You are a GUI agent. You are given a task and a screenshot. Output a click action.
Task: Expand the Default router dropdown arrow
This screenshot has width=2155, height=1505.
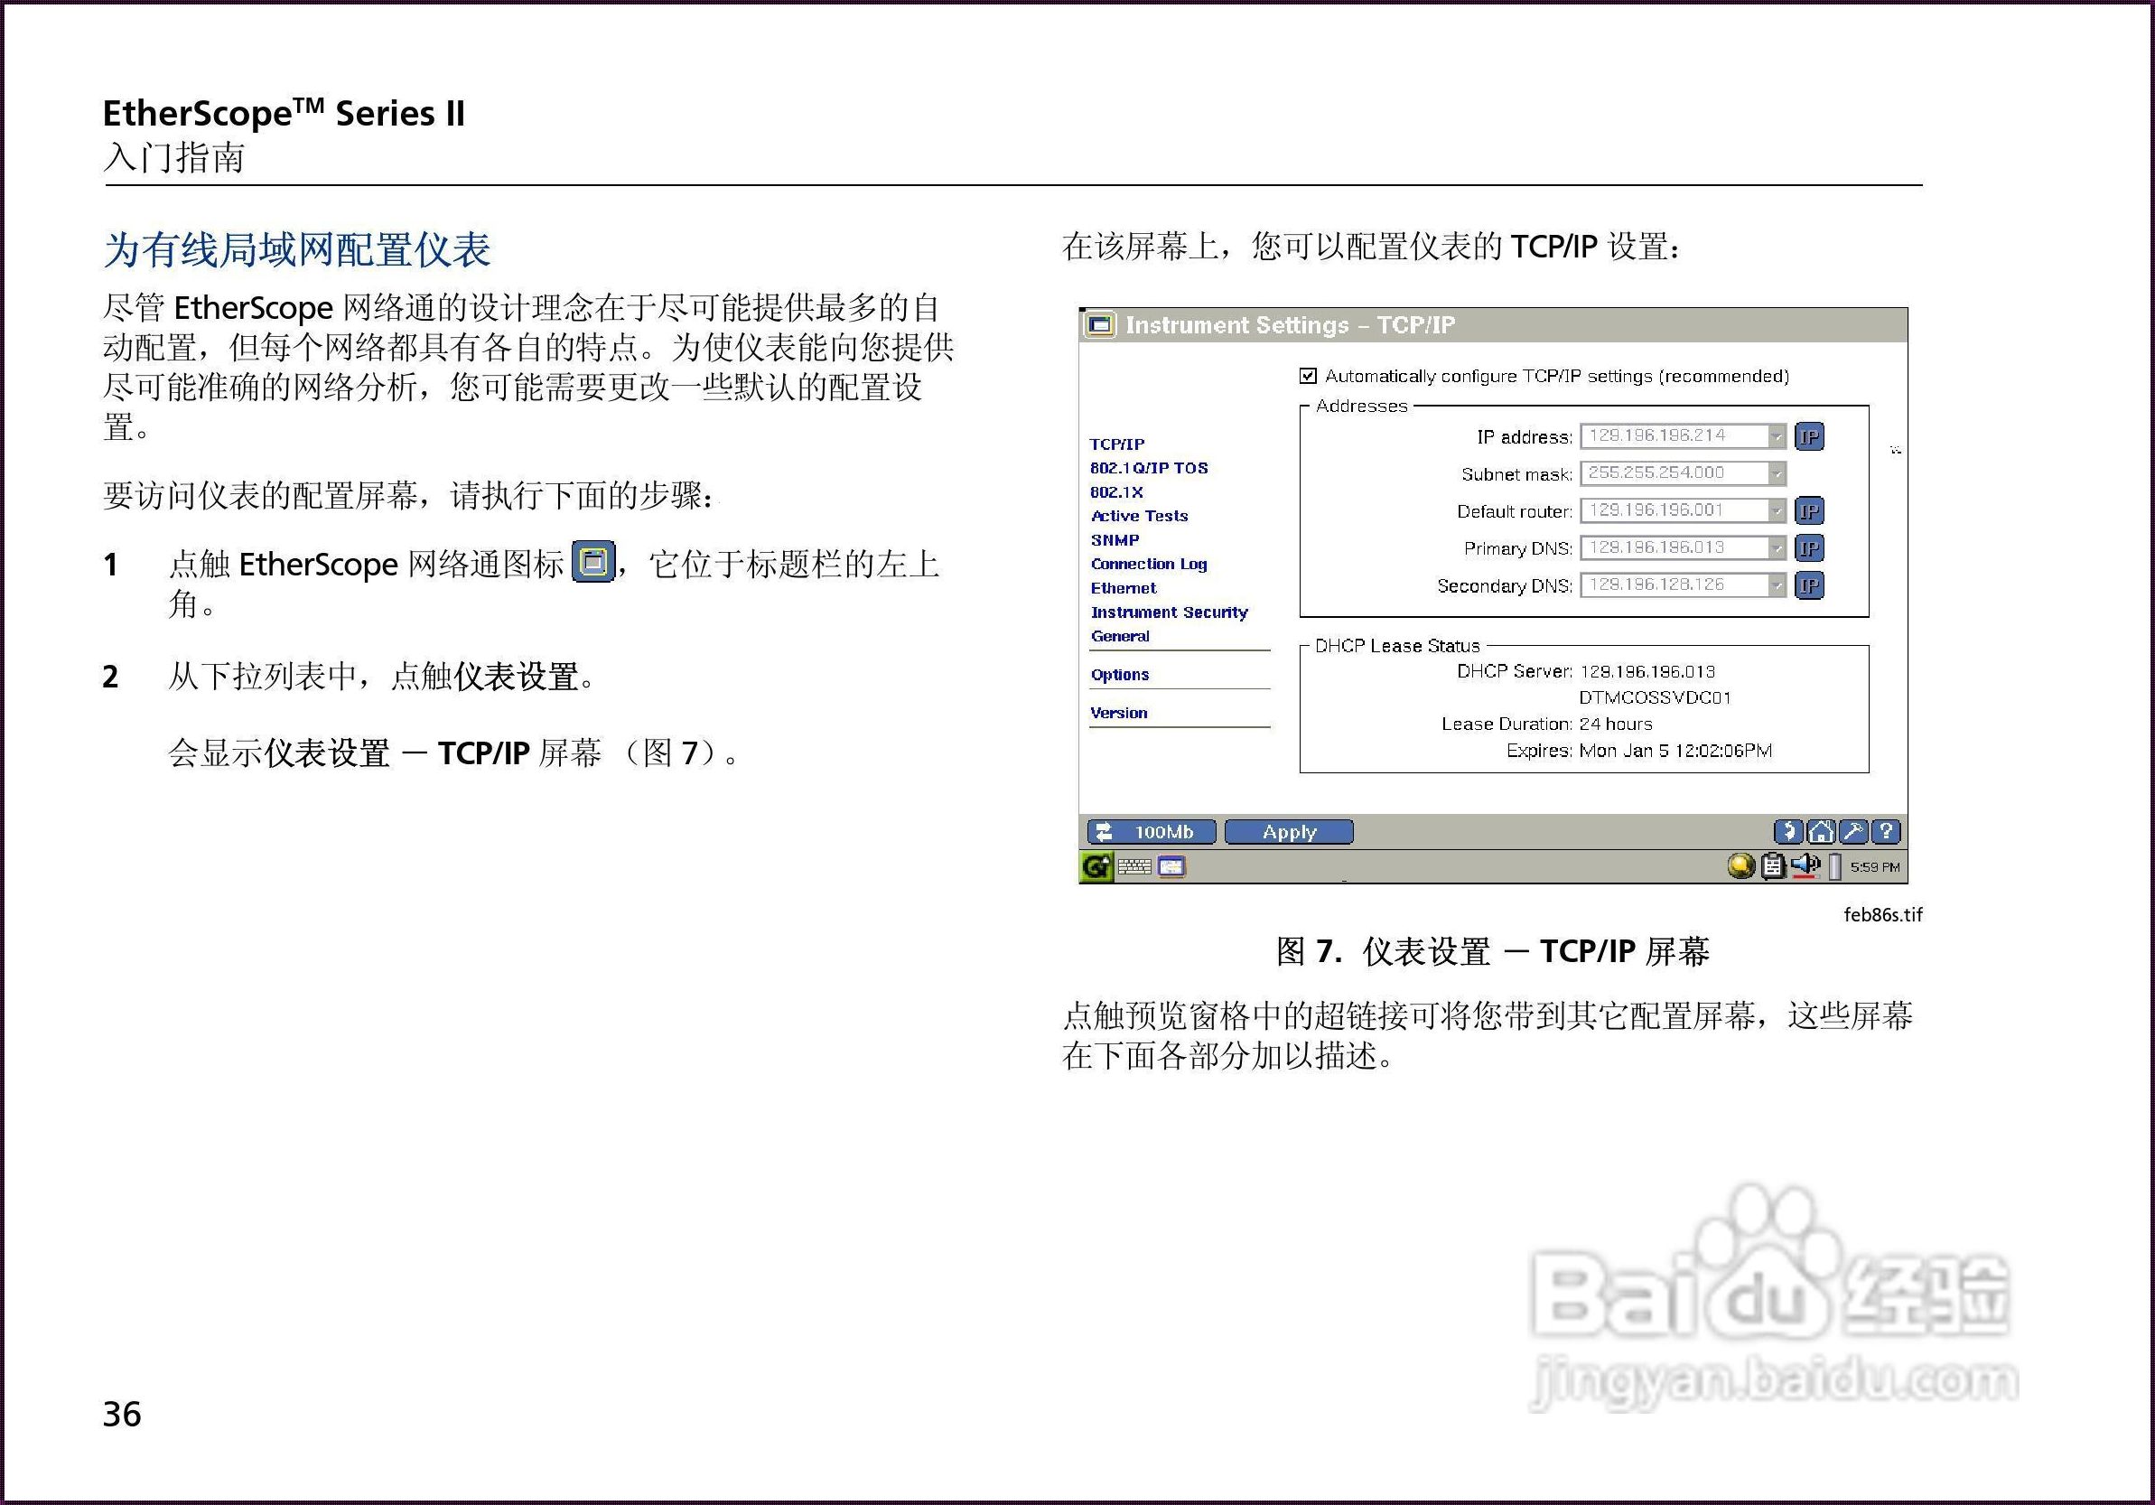pos(1776,510)
